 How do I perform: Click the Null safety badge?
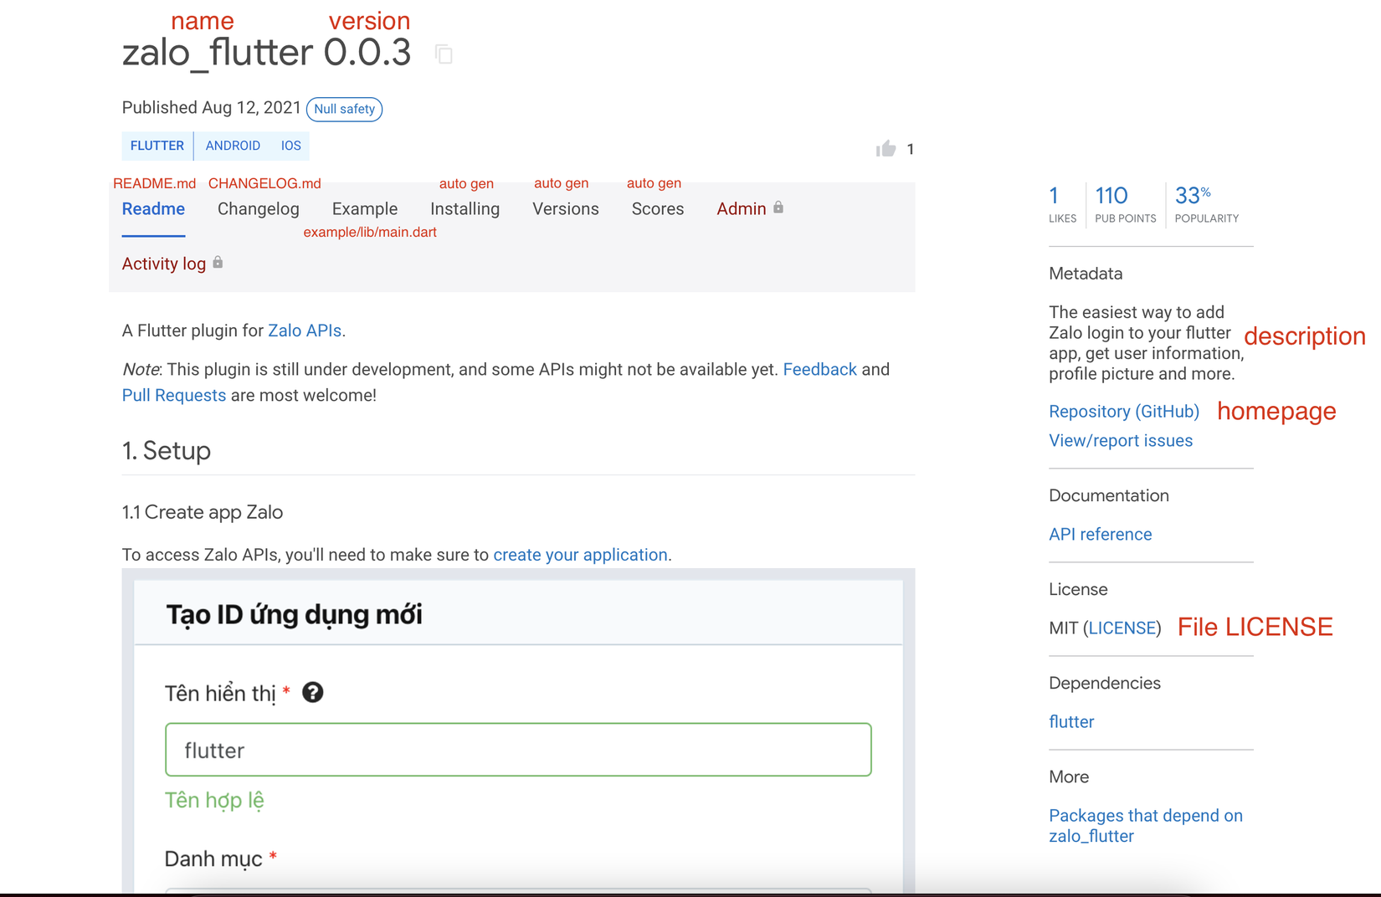(x=344, y=109)
